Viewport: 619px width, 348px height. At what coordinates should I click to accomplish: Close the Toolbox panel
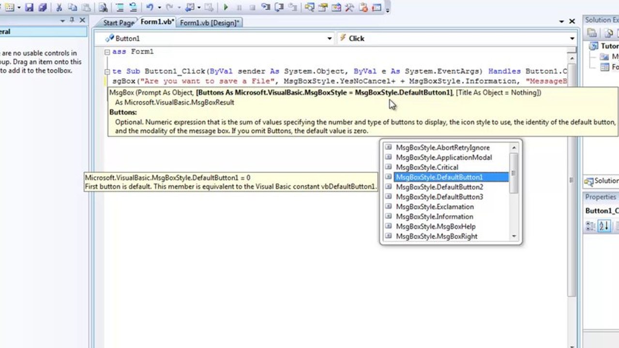[x=82, y=20]
